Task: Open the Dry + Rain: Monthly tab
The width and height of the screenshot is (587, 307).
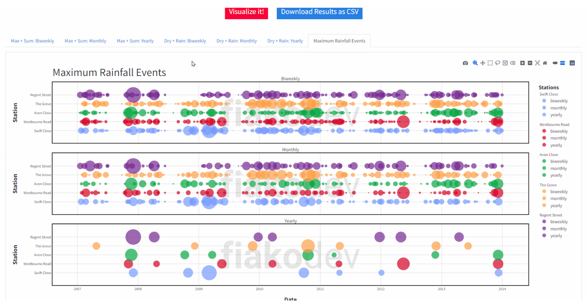Action: [x=237, y=41]
